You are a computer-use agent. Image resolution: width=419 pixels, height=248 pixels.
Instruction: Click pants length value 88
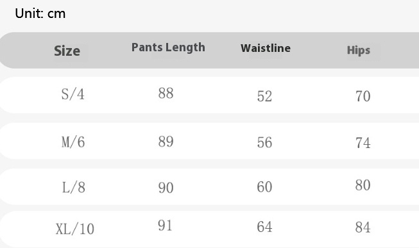coord(166,93)
